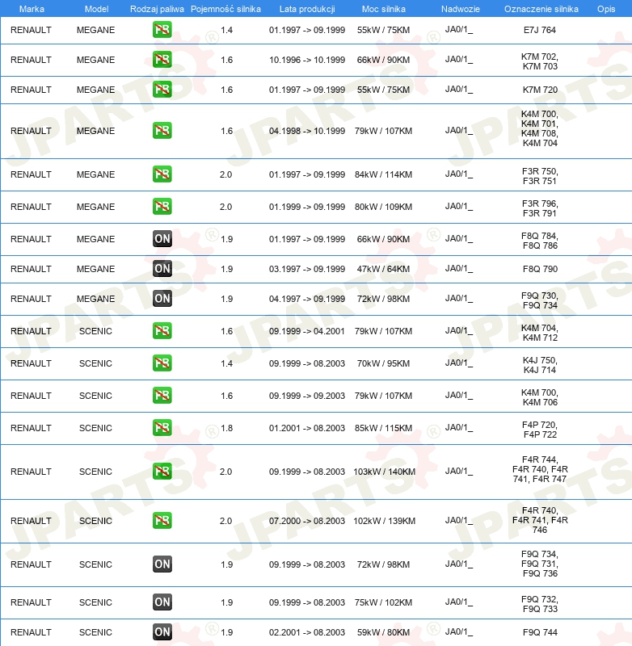Click the petrol icon in the F3R 796 row
632x646 pixels.
162,207
